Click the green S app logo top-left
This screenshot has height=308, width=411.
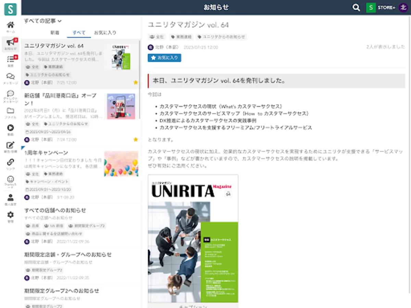(x=11, y=9)
